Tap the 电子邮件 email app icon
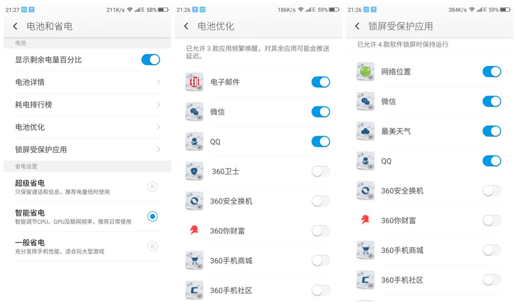This screenshot has width=517, height=305. point(194,82)
